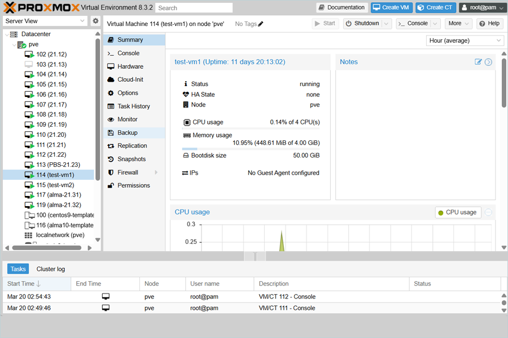Click the Create VM button
Image resolution: width=508 pixels, height=338 pixels.
click(391, 7)
